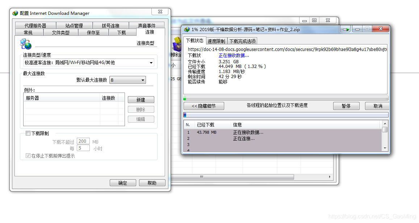Click the IDM logo on download progress window

[187, 29]
